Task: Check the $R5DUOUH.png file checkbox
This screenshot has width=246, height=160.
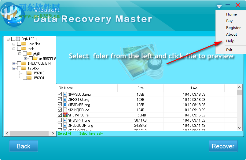Action: pyautogui.click(x=60, y=125)
